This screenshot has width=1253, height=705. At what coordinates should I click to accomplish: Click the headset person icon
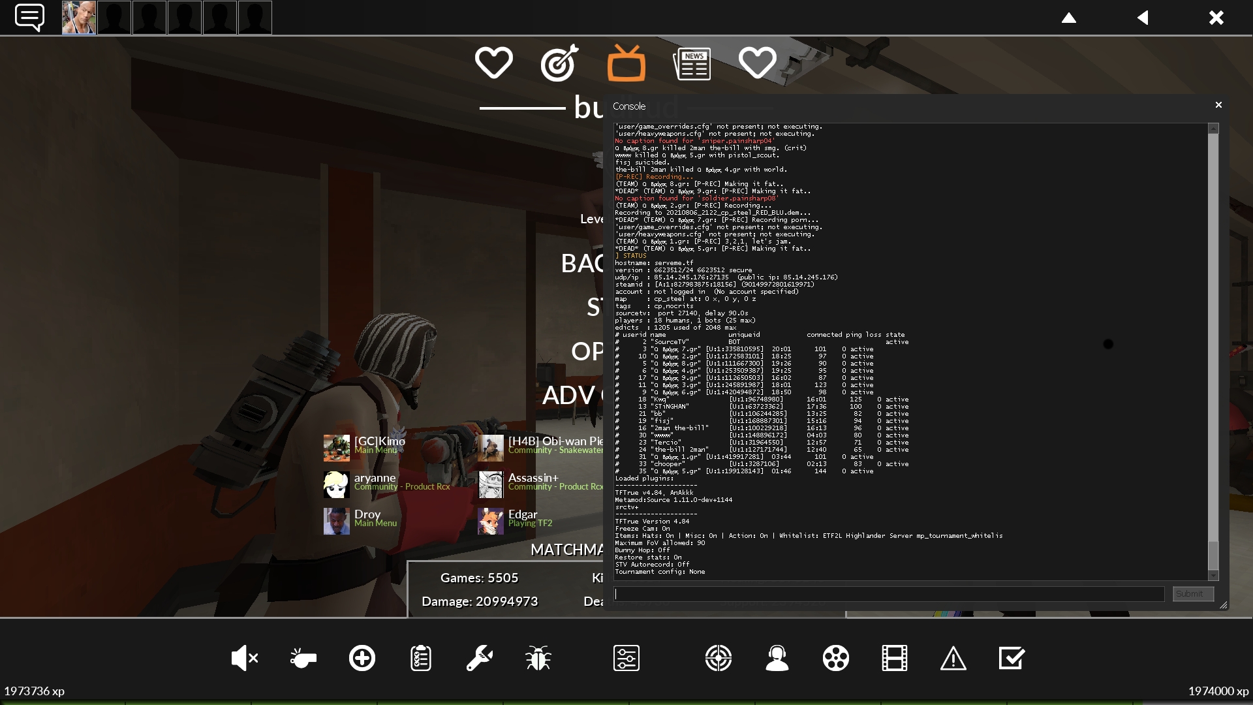777,658
